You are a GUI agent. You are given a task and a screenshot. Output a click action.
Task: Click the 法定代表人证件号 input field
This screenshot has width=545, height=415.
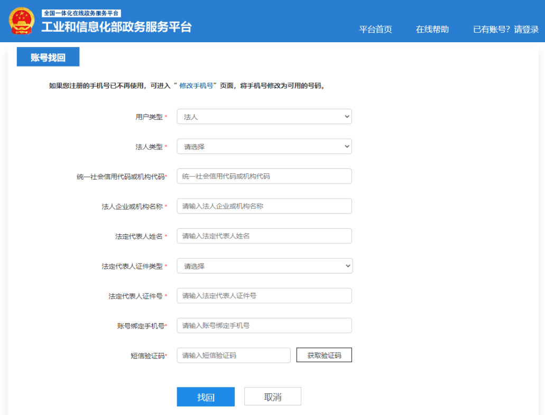click(x=264, y=296)
